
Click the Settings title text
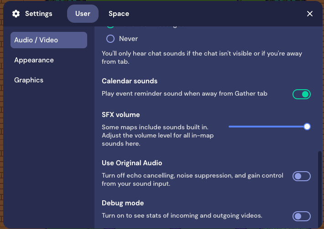[38, 14]
